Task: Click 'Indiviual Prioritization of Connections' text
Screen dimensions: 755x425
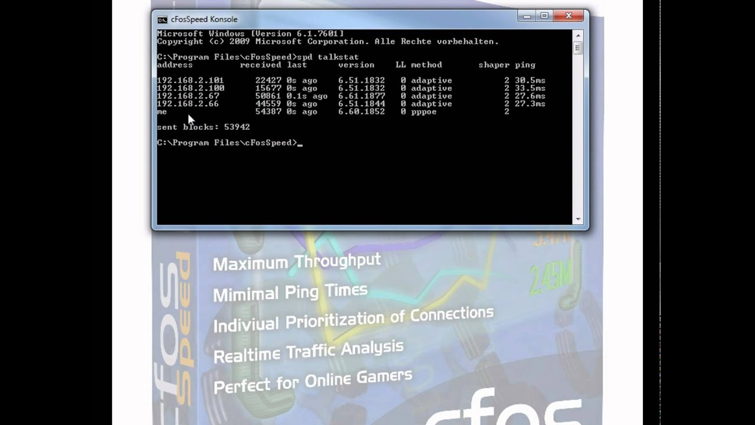Action: click(x=353, y=319)
